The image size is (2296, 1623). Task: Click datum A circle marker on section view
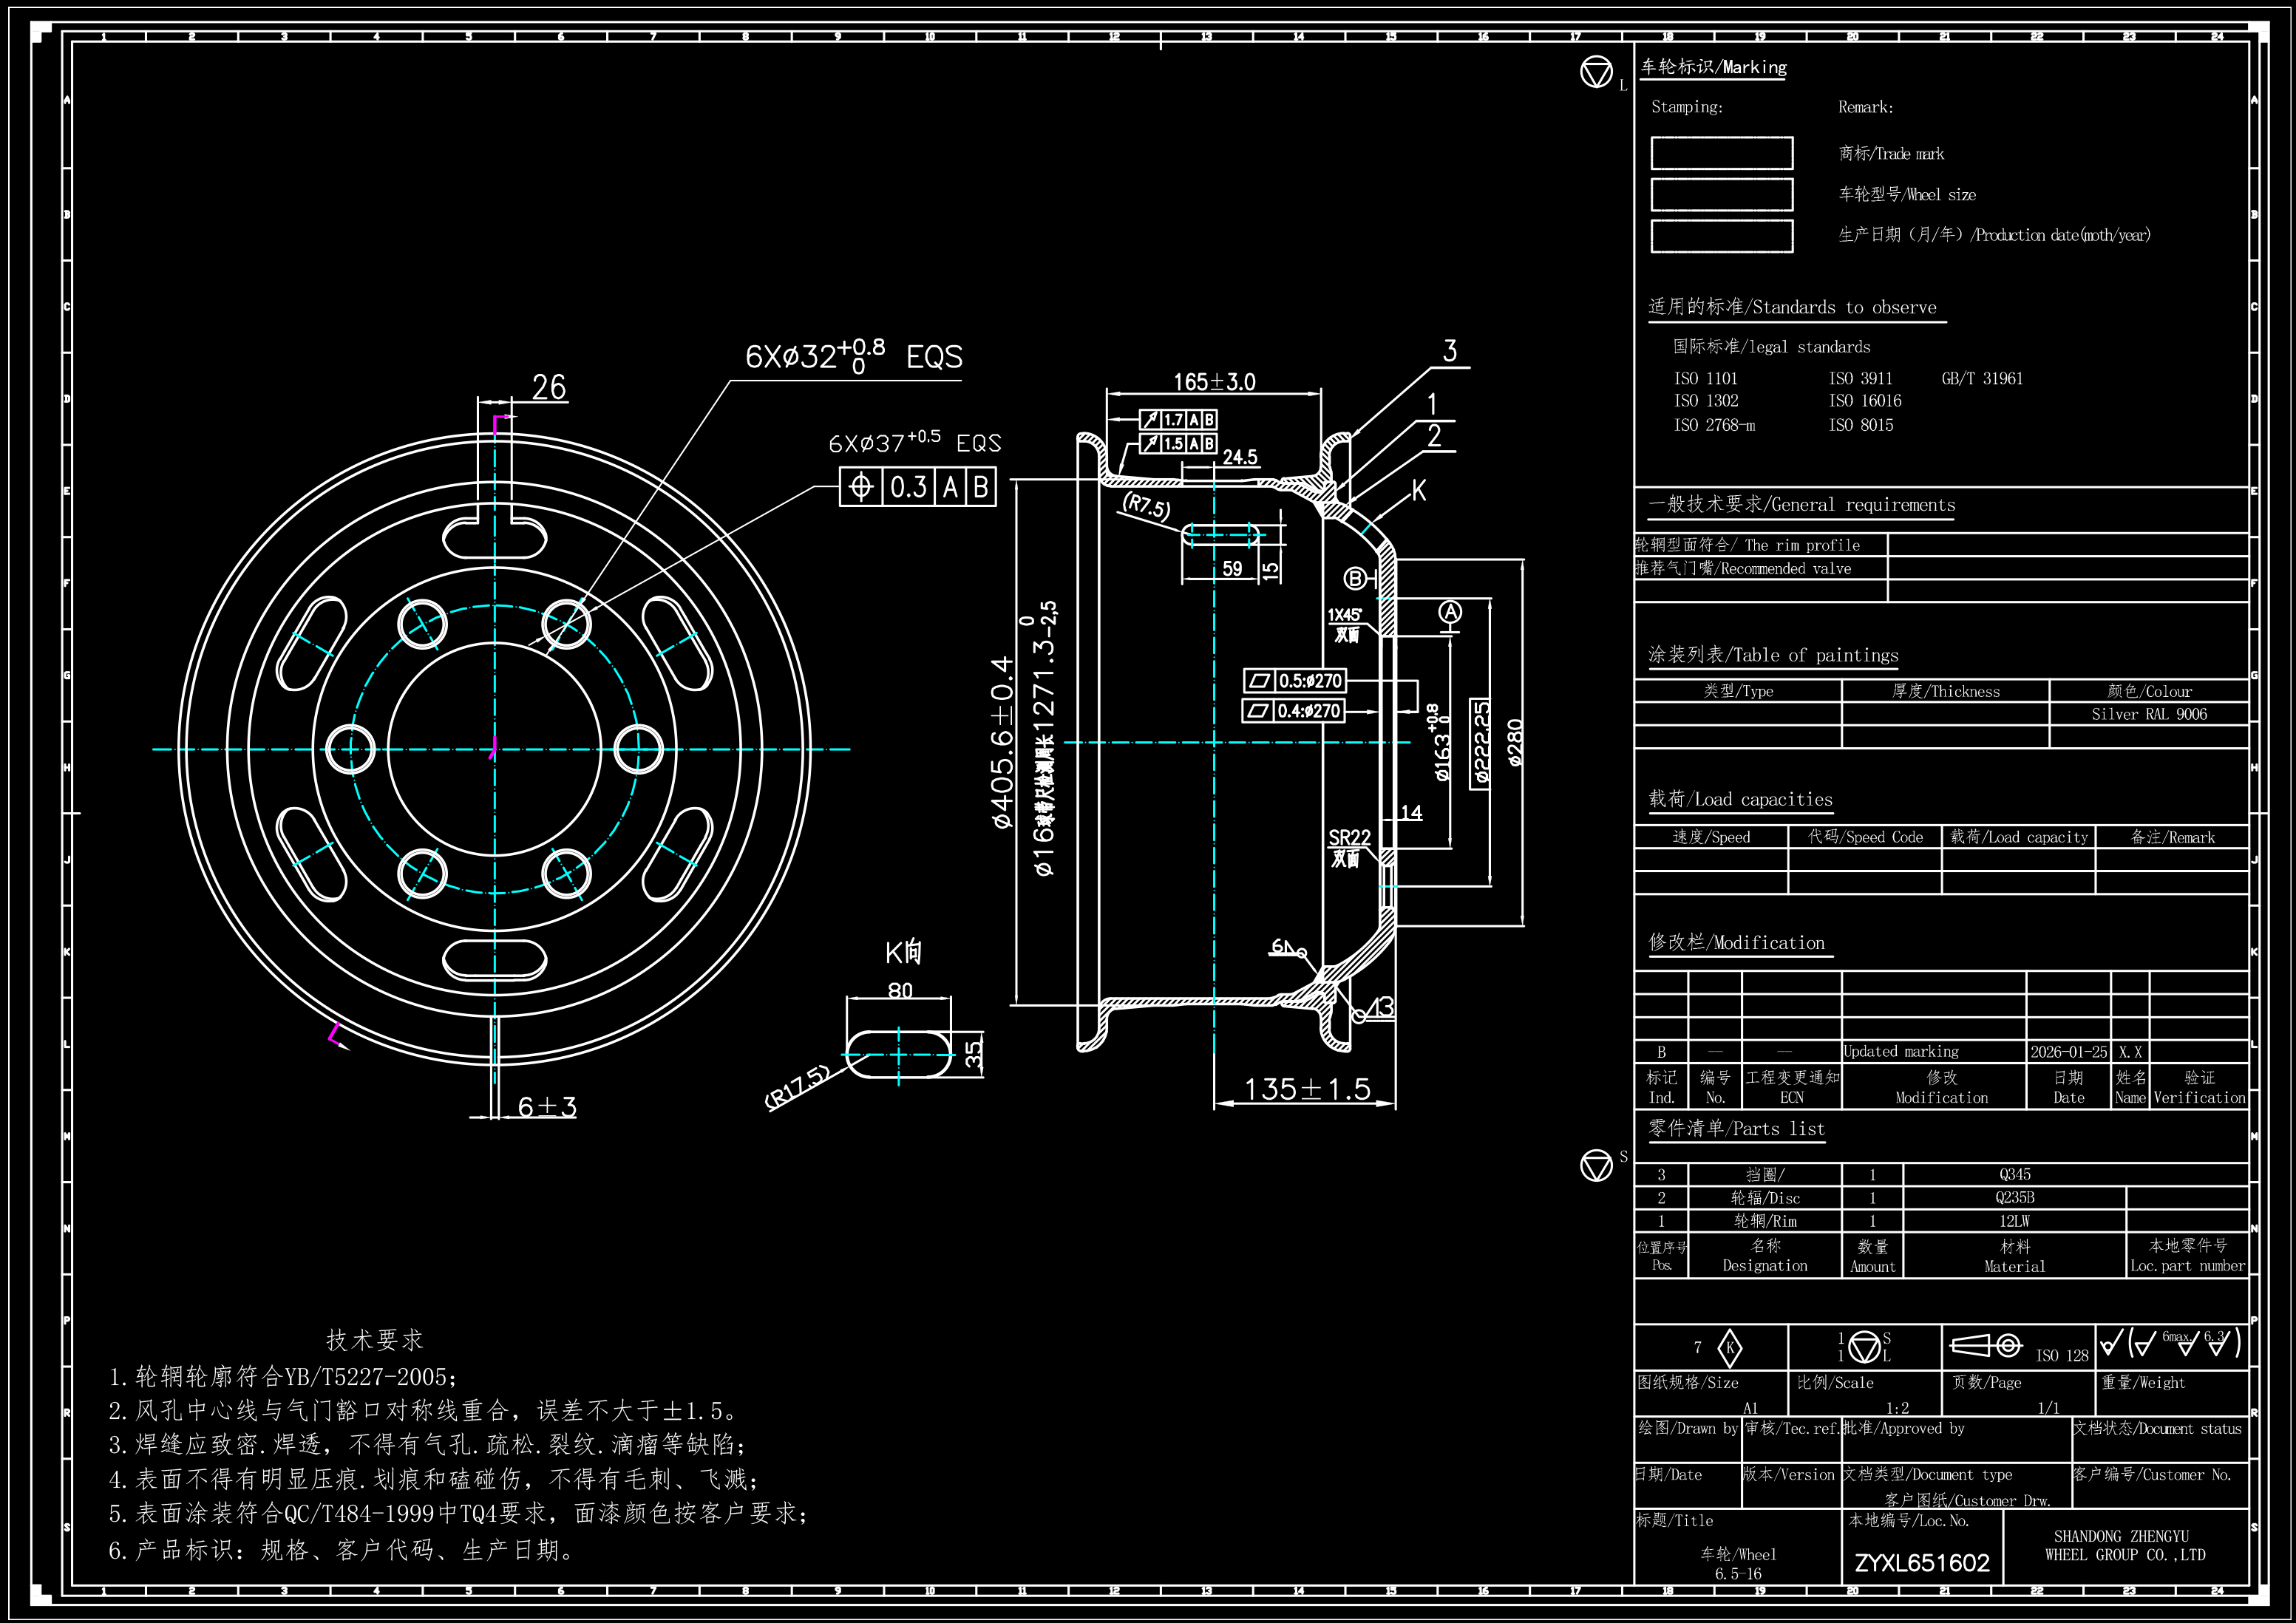[x=1450, y=612]
